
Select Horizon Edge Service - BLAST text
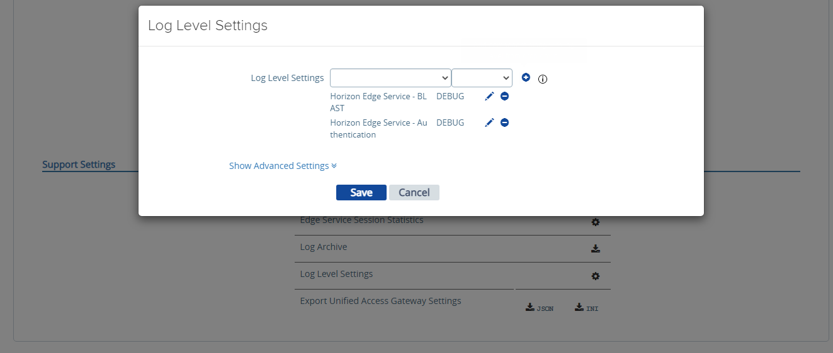[378, 102]
